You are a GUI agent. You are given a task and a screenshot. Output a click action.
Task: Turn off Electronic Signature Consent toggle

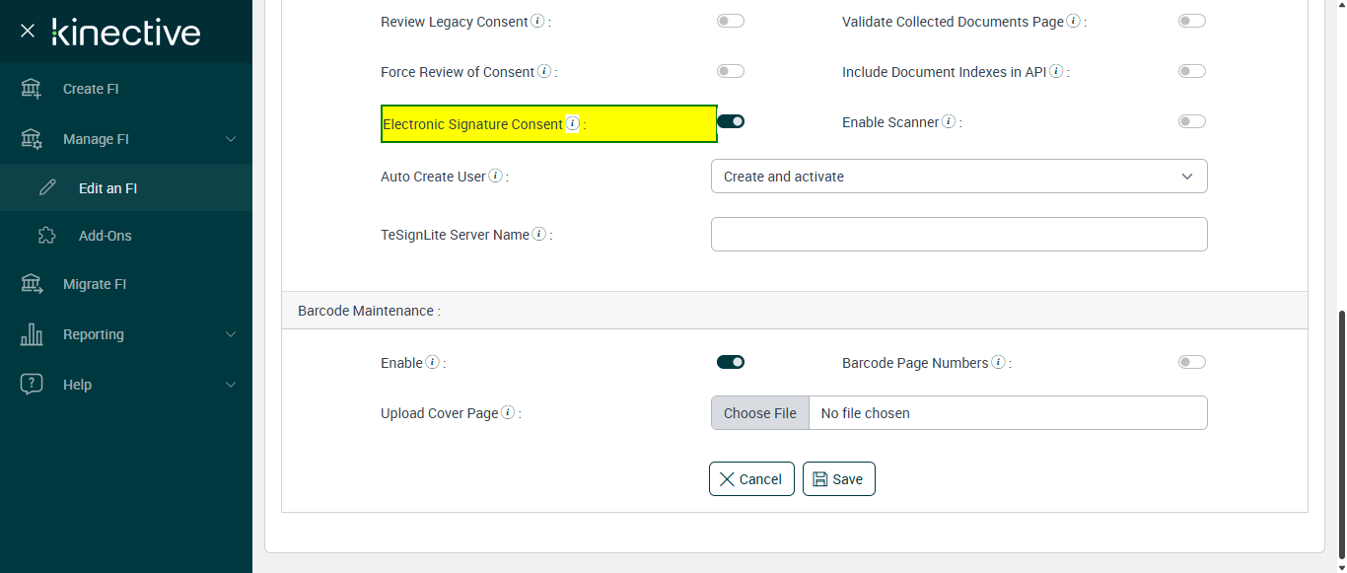(731, 121)
